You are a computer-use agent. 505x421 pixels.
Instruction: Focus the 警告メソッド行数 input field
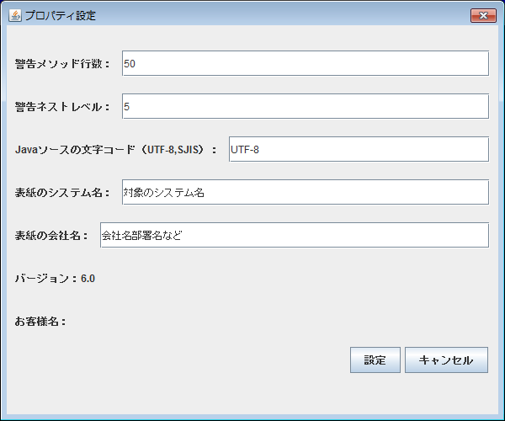pyautogui.click(x=306, y=63)
